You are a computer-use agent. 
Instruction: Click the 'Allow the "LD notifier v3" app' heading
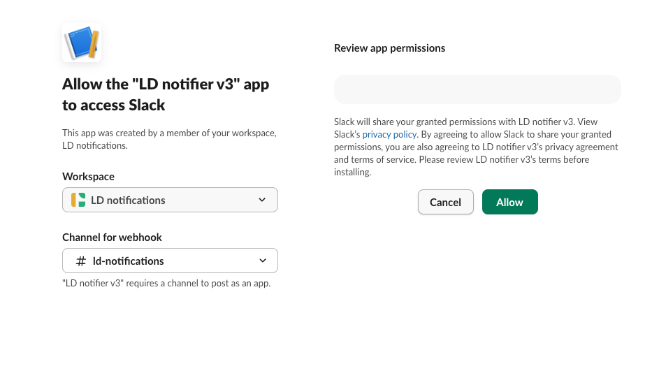[x=166, y=94]
